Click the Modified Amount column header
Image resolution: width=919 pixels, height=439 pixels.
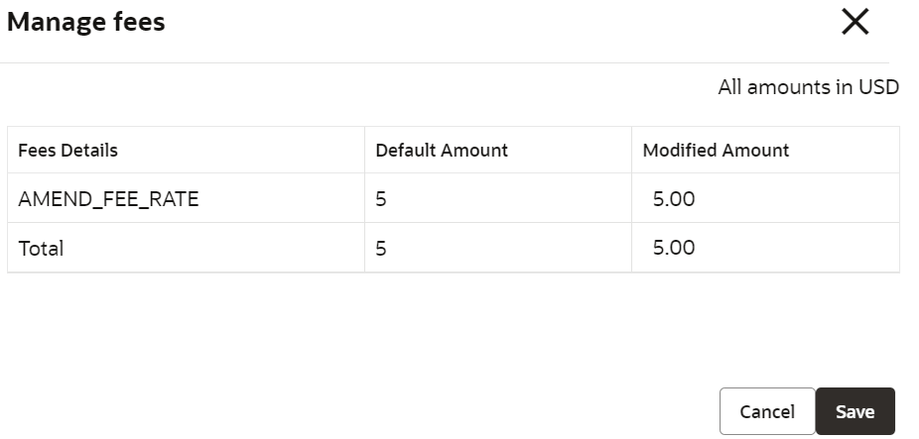coord(716,151)
